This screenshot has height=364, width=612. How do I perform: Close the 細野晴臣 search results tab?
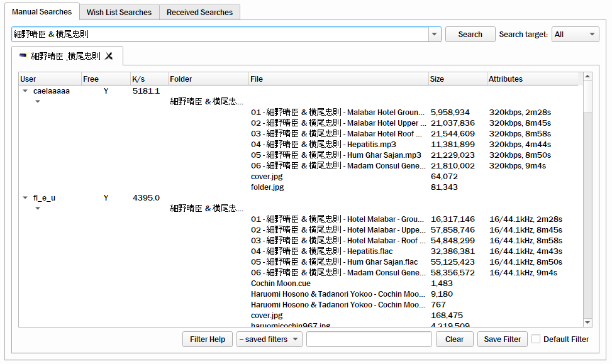109,56
